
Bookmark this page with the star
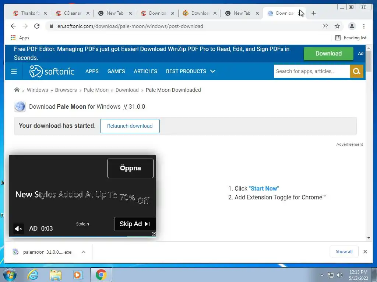(x=337, y=26)
